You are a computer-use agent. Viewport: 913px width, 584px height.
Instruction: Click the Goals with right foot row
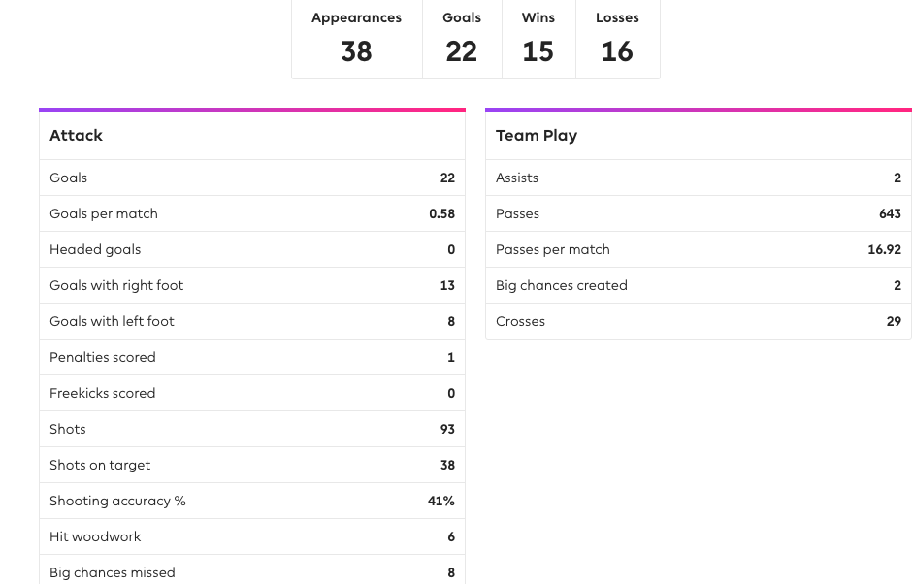[251, 285]
